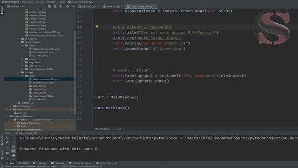Screen dimensions: 298x168
Task: Open the Run tool window tab
Action: pyautogui.click(x=10, y=163)
